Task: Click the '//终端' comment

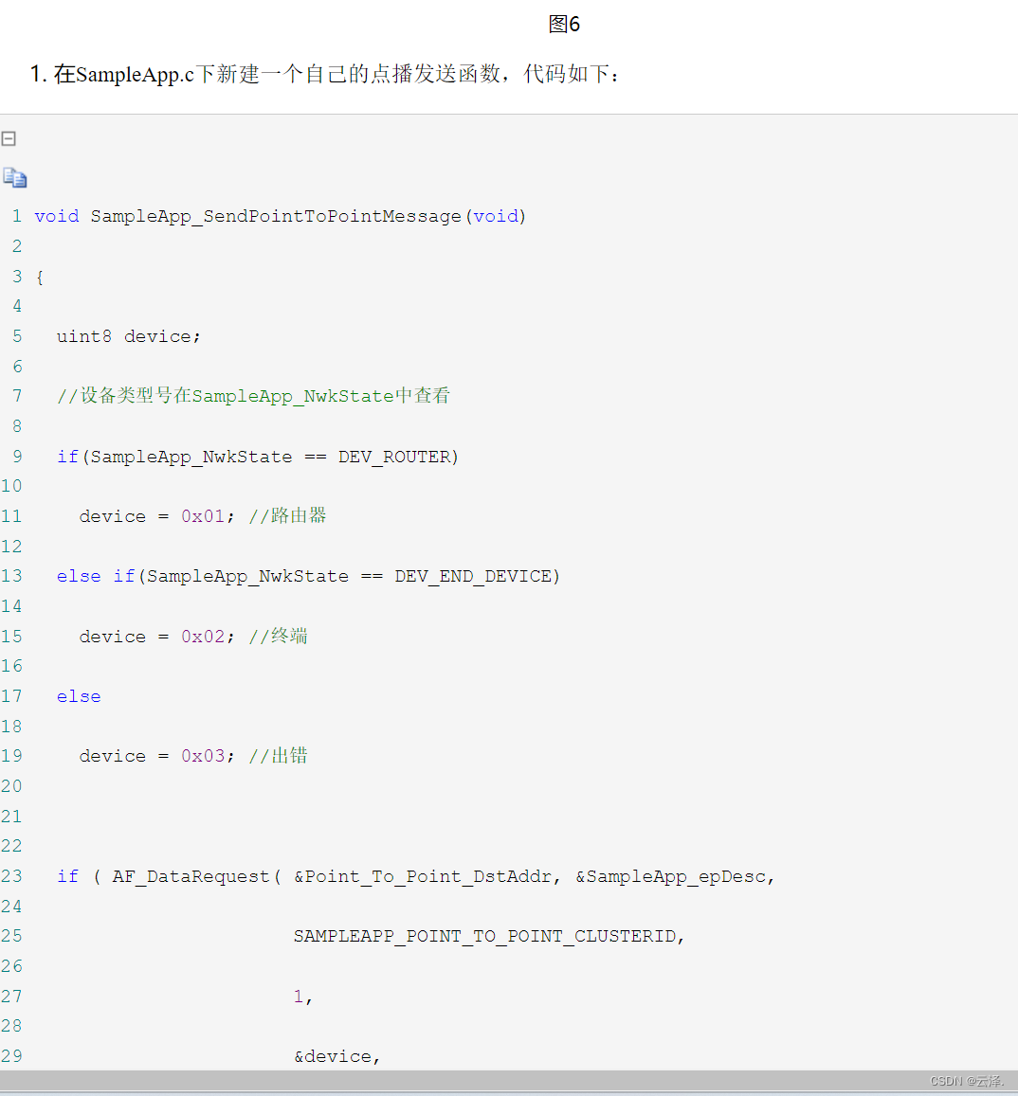Action: pyautogui.click(x=279, y=636)
